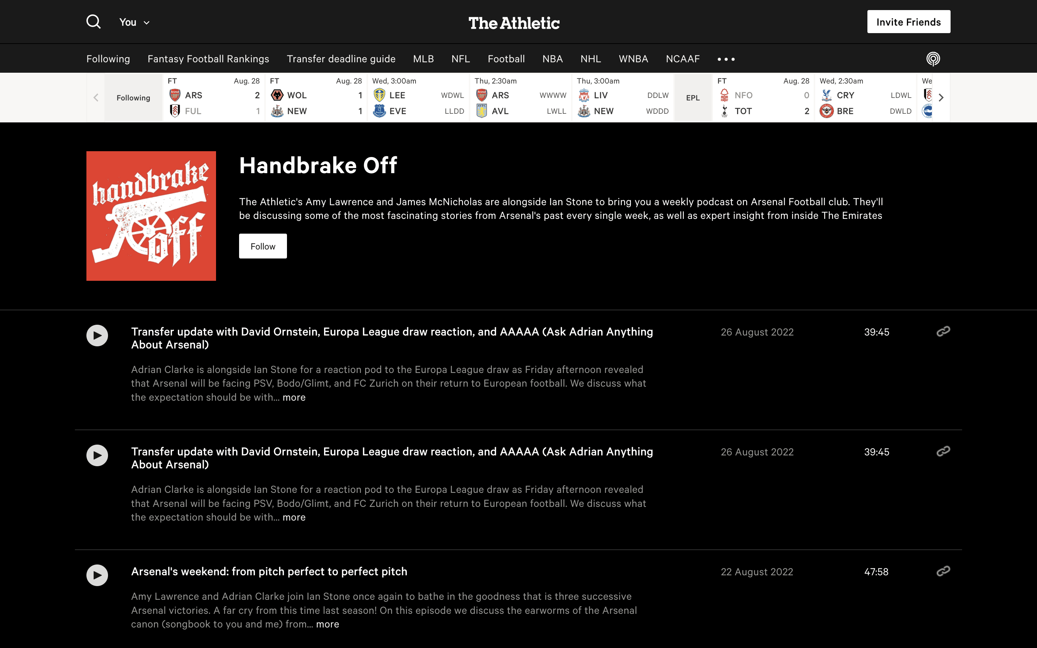The height and width of the screenshot is (648, 1037).
Task: Expand the You account dropdown
Action: [x=134, y=22]
